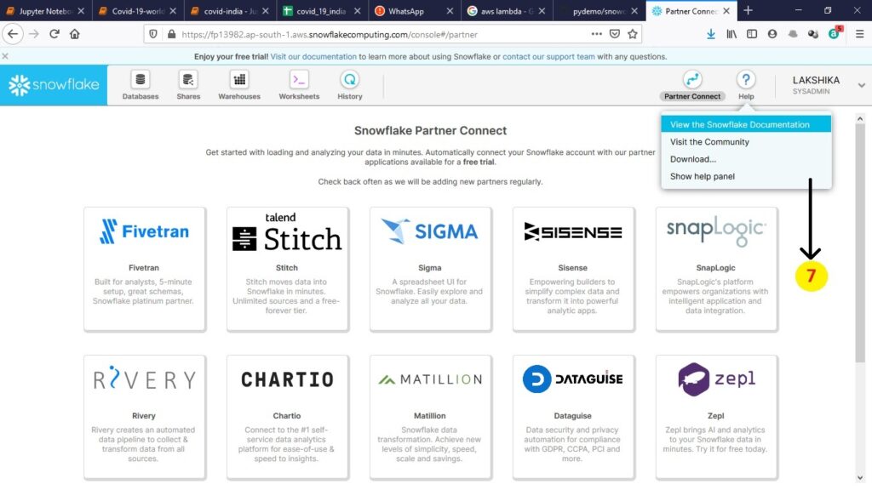Open the Shares icon in toolbar
This screenshot has height=490, width=872.
(x=188, y=80)
